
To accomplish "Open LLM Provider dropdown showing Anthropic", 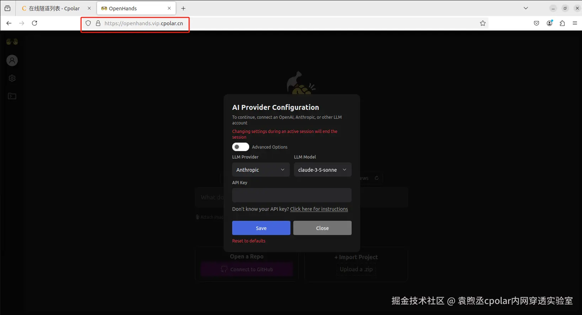I will 261,170.
